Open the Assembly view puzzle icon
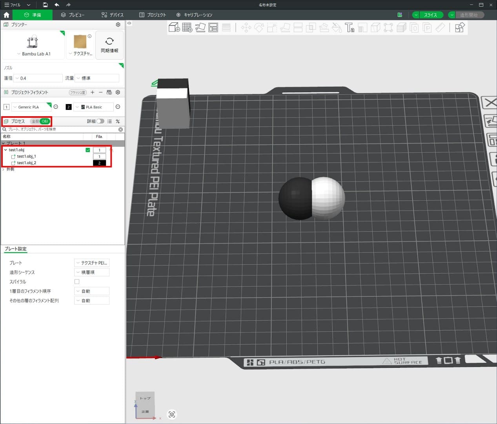This screenshot has height=424, width=497. point(460,27)
